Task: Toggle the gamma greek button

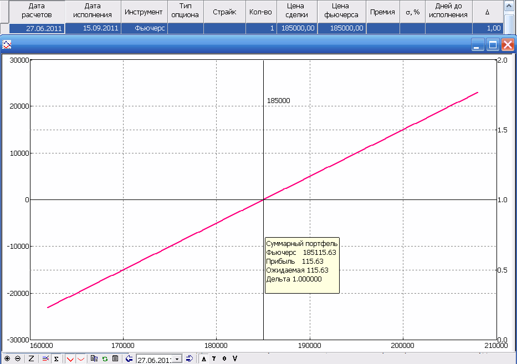Action: click(214, 358)
